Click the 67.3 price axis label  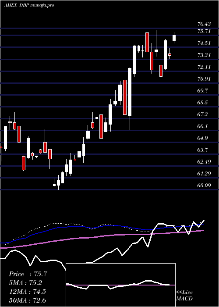pos(203,114)
